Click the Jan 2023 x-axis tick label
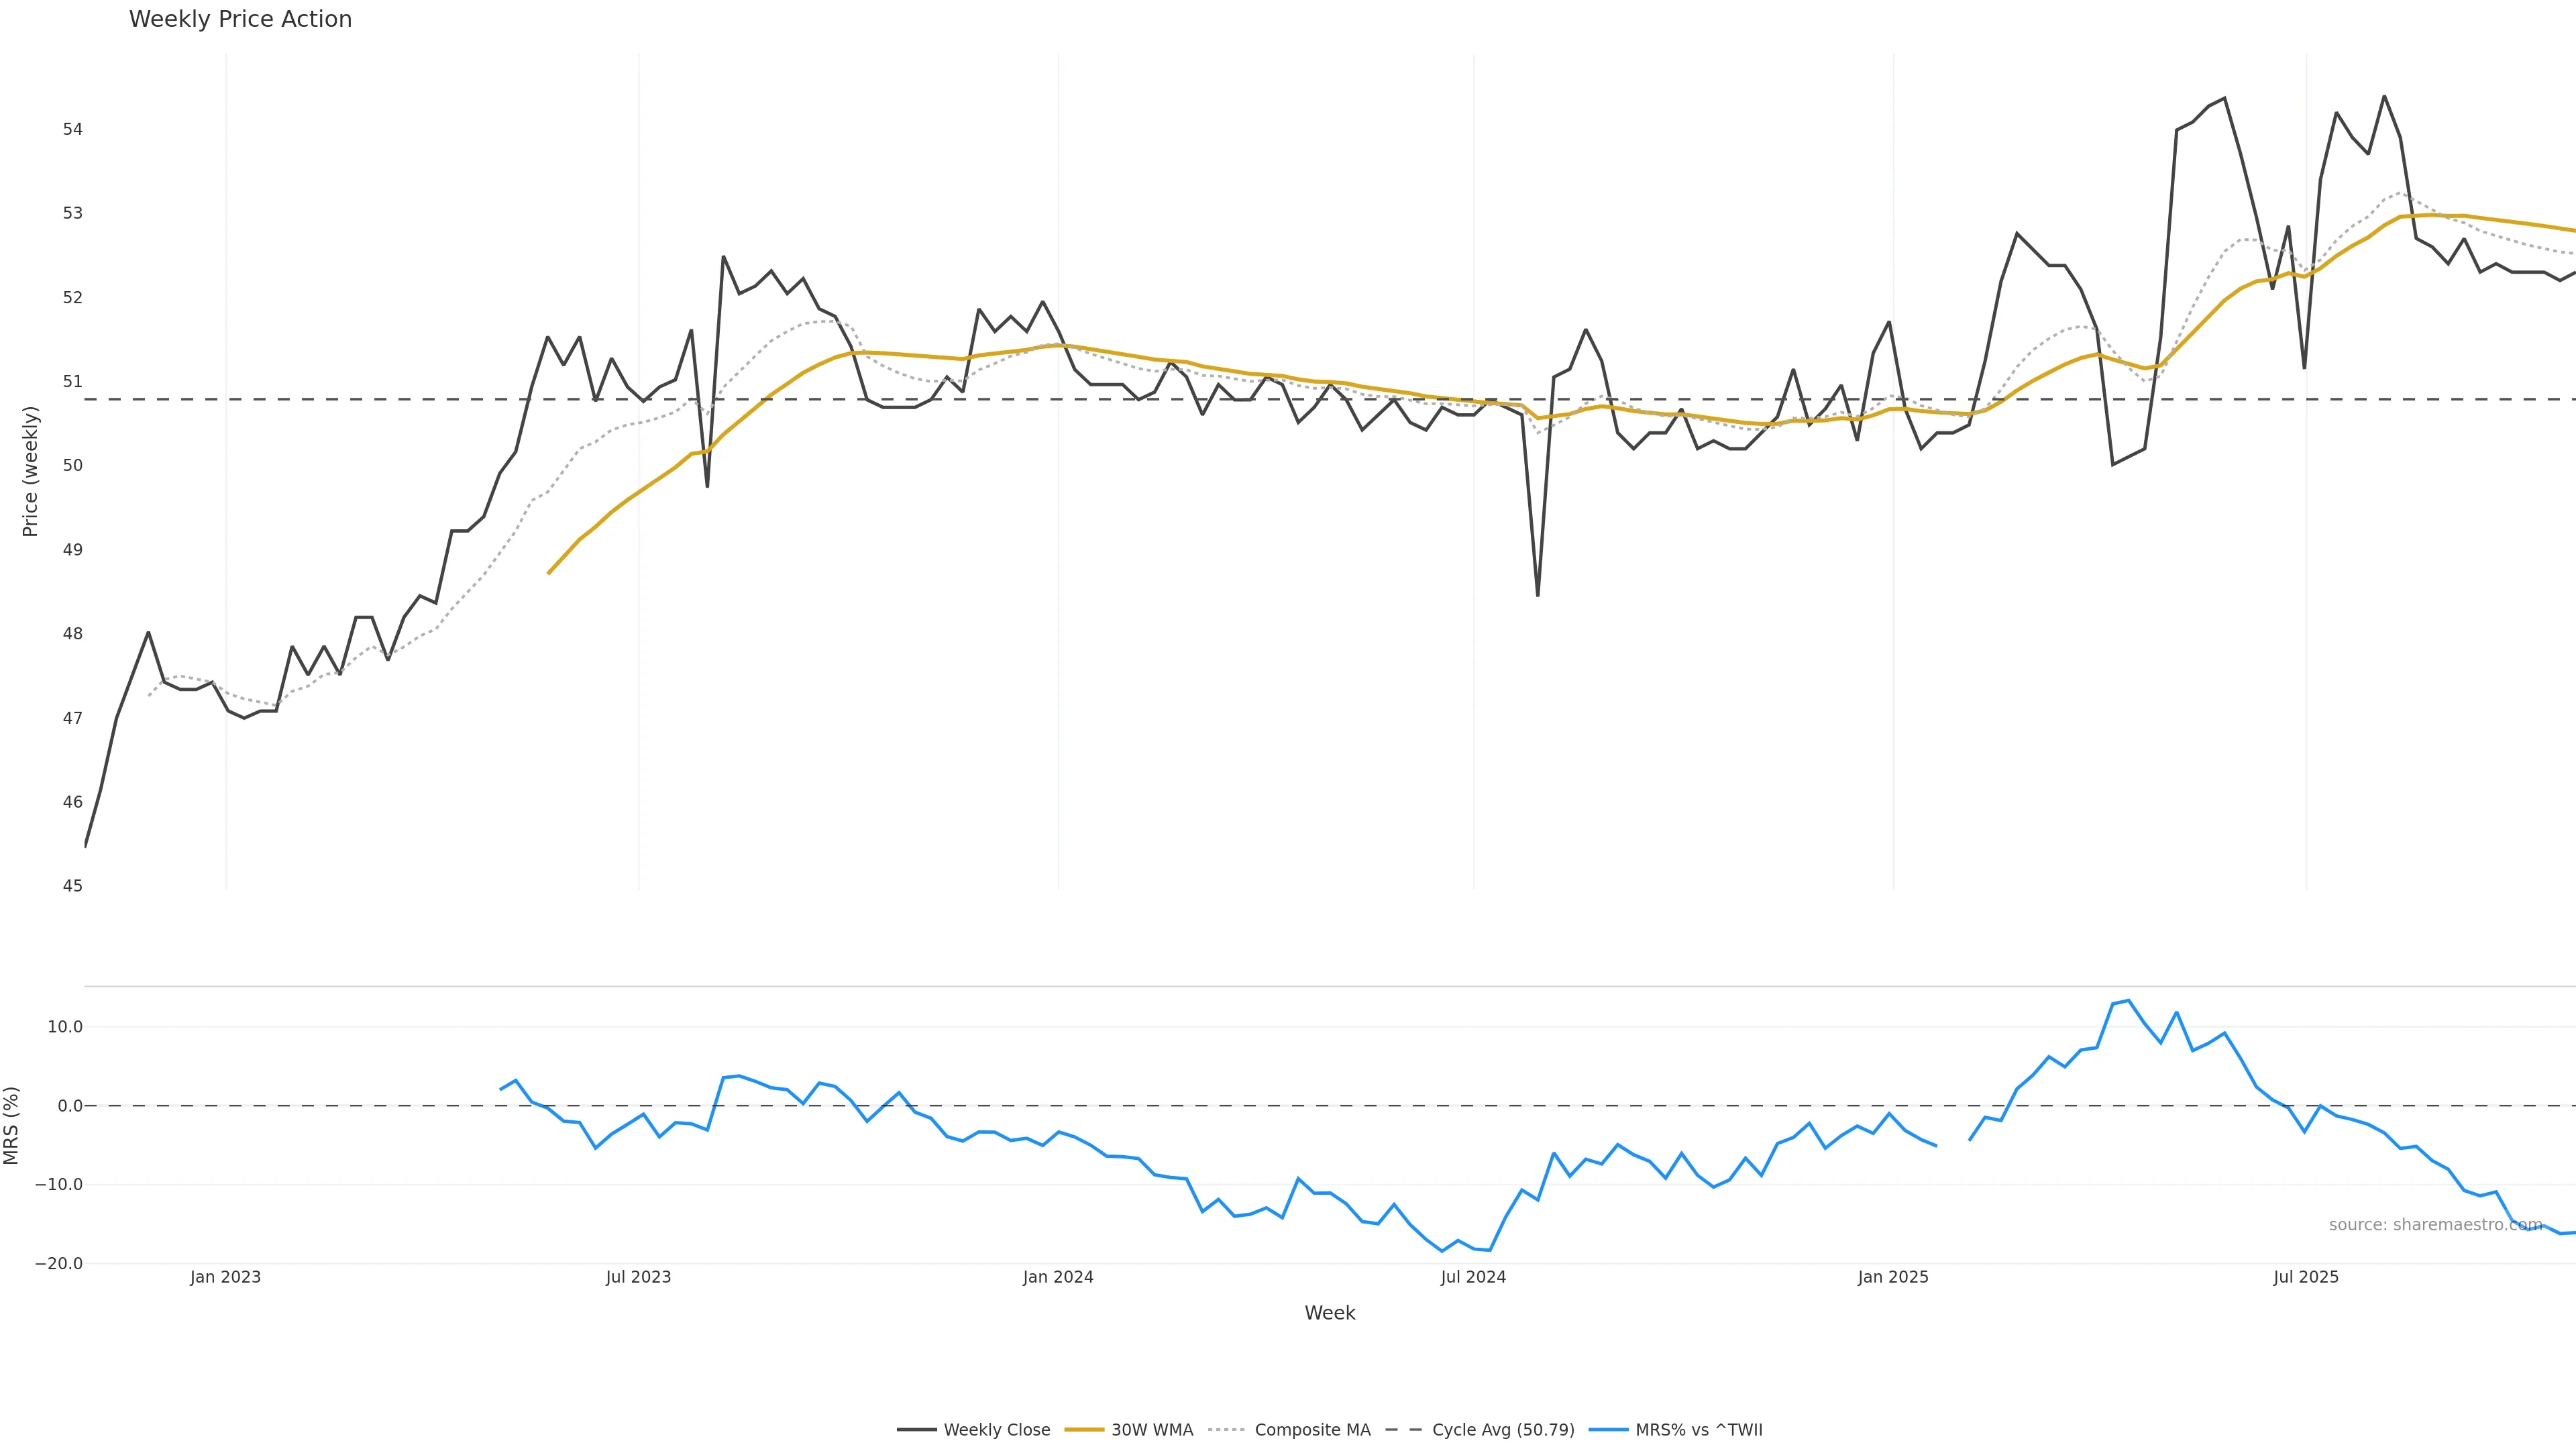This screenshot has height=1449, width=2576. 225,1277
